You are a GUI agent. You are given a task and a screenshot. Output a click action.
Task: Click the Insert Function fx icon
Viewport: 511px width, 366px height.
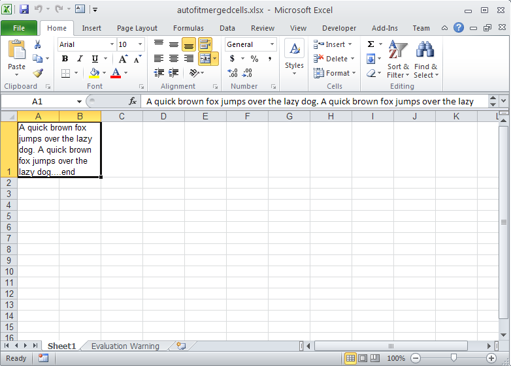tap(133, 101)
